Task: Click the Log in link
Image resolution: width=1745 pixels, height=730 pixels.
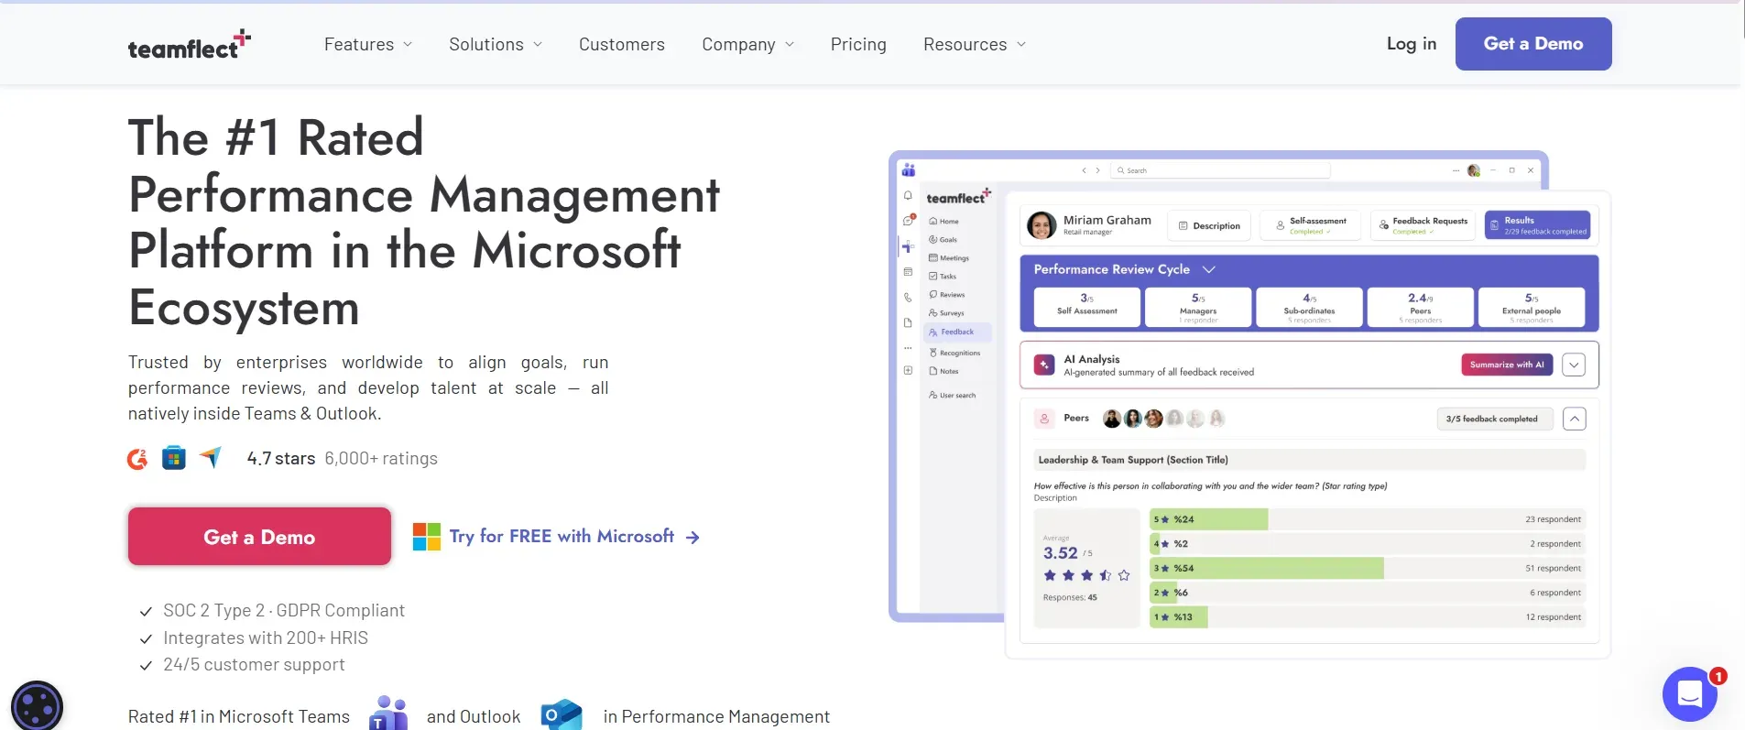Action: pyautogui.click(x=1412, y=44)
